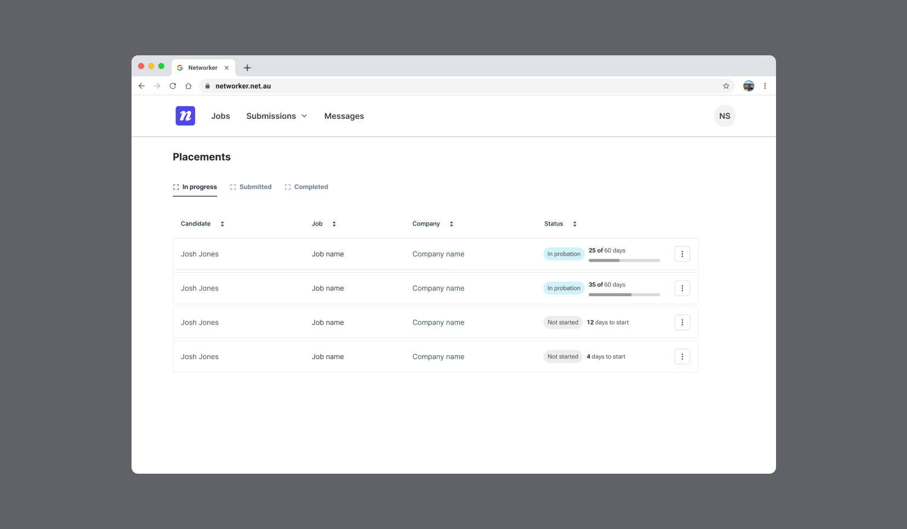The width and height of the screenshot is (907, 529).
Task: Click the Not started badge with 12 days
Action: (x=563, y=323)
